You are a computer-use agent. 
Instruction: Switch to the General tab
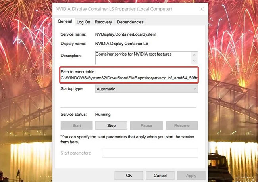(65, 21)
